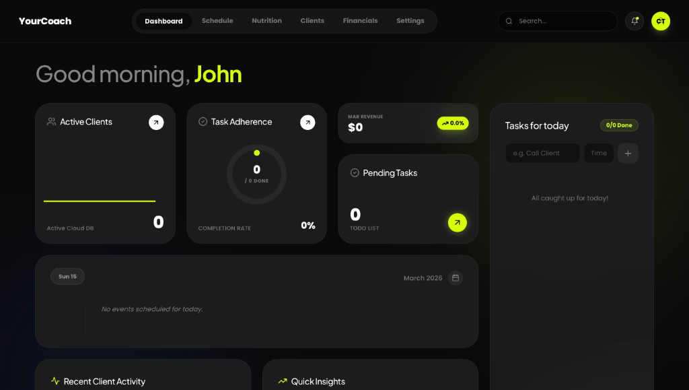This screenshot has height=390, width=689.
Task: Add a task with the plus button
Action: [628, 153]
